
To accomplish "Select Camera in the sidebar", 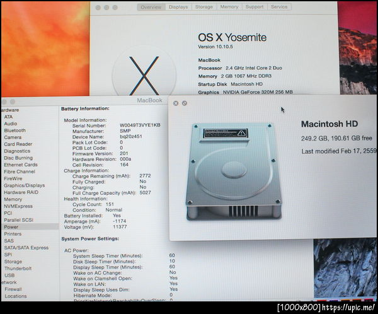I will pyautogui.click(x=13, y=137).
